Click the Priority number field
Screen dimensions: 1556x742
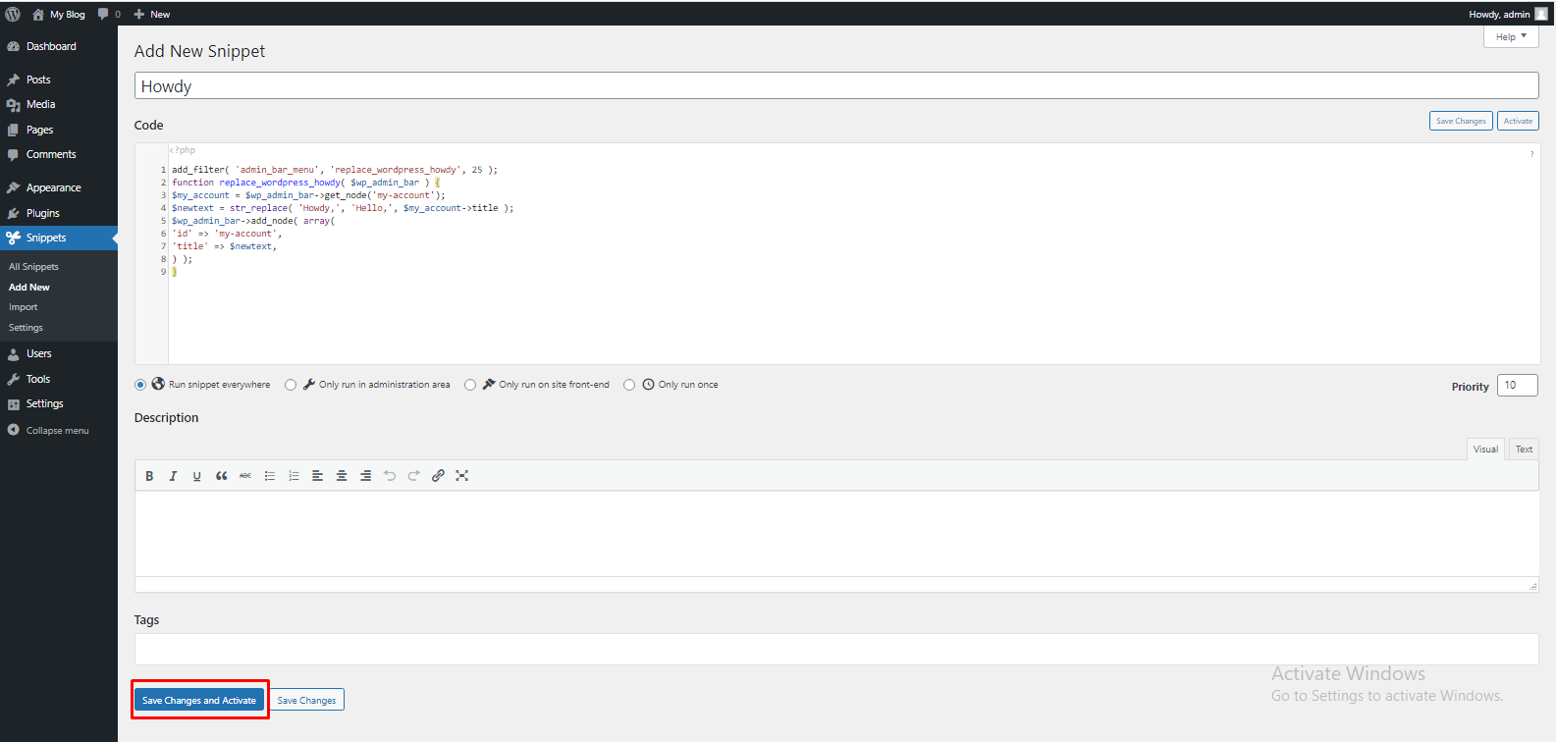[x=1517, y=385]
